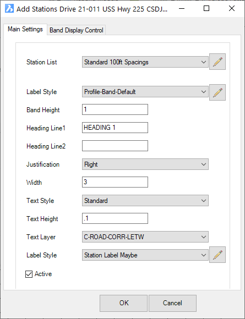Click the empty Heading Line2 field
This screenshot has width=245, height=319.
pyautogui.click(x=115, y=146)
